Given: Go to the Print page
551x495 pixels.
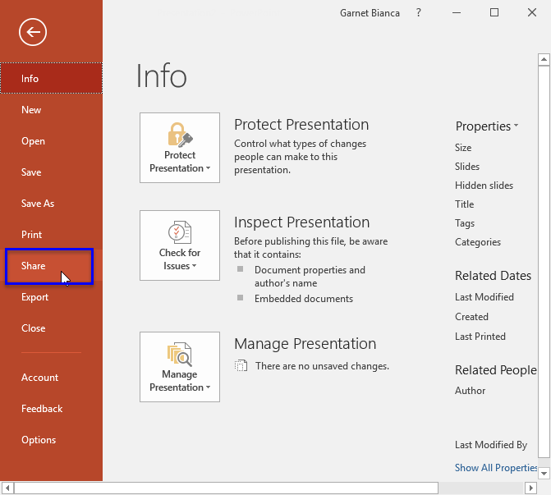Looking at the screenshot, I should pyautogui.click(x=32, y=235).
